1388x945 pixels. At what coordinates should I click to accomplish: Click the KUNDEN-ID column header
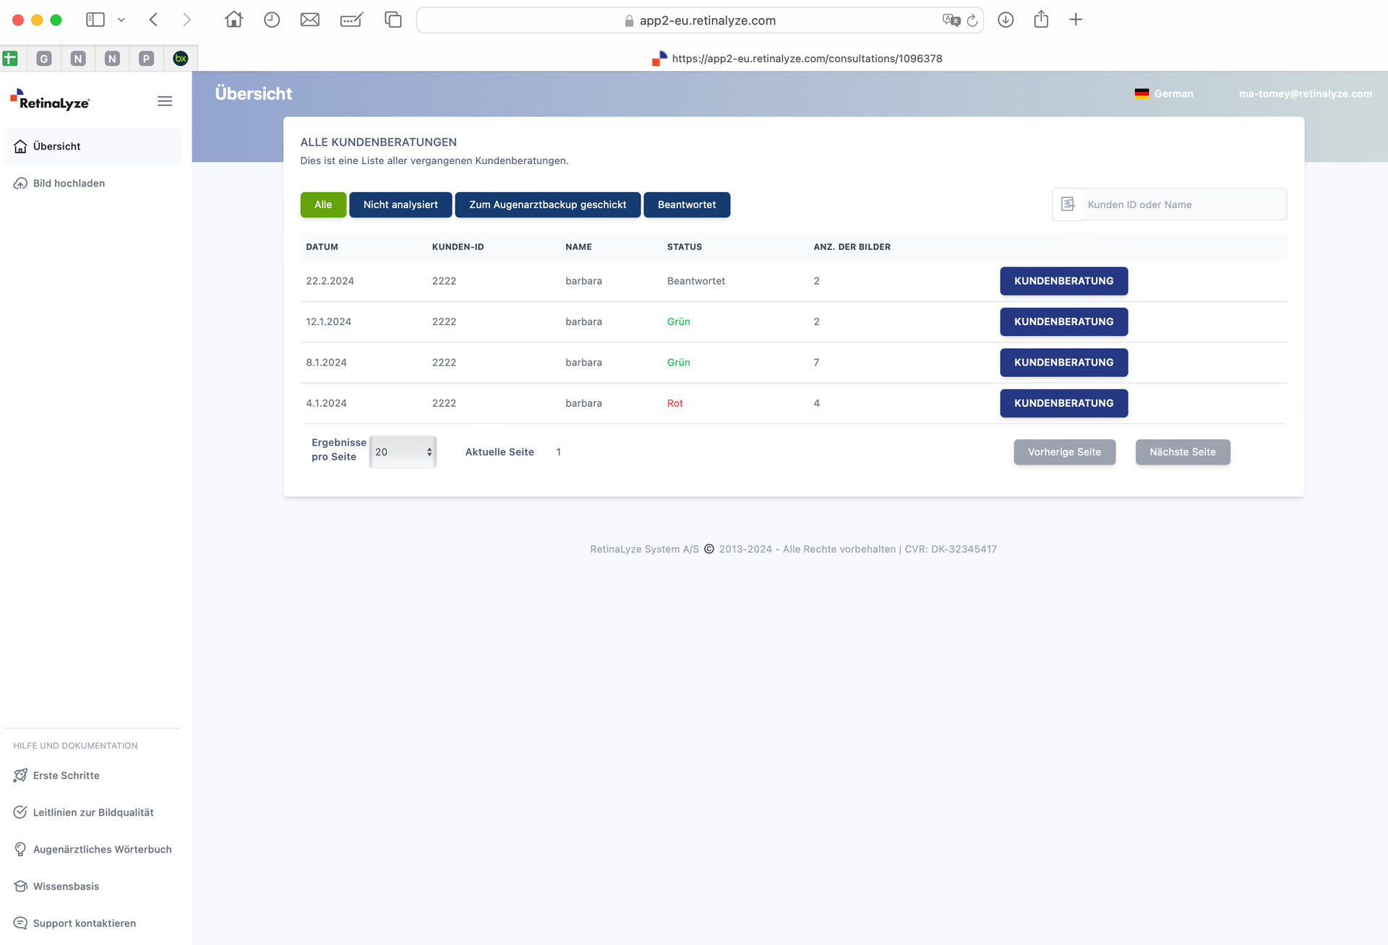pos(458,247)
